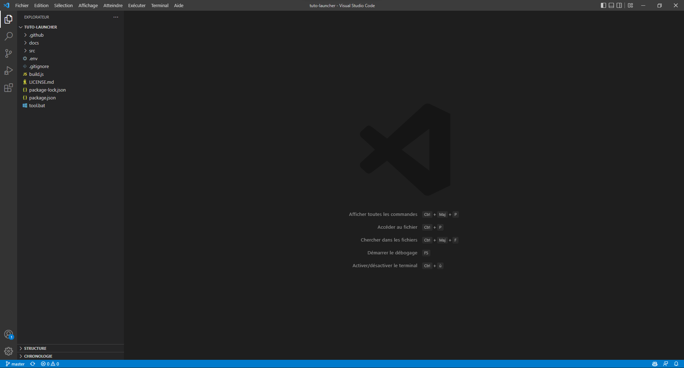Toggle secondary side bar layout icon
The image size is (684, 368).
619,5
